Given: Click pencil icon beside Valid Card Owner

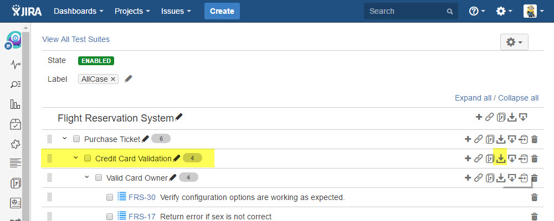Looking at the screenshot, I should (x=173, y=177).
